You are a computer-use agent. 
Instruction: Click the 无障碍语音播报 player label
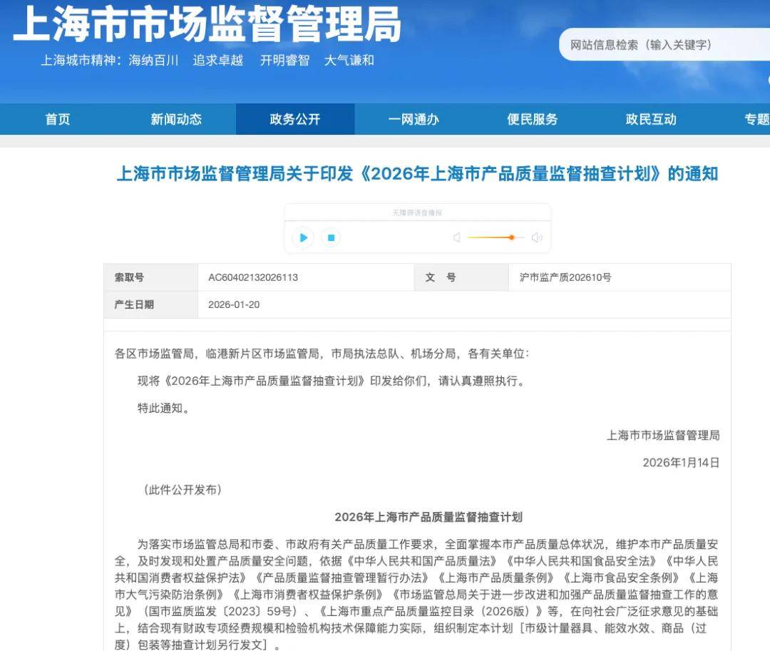tap(419, 212)
